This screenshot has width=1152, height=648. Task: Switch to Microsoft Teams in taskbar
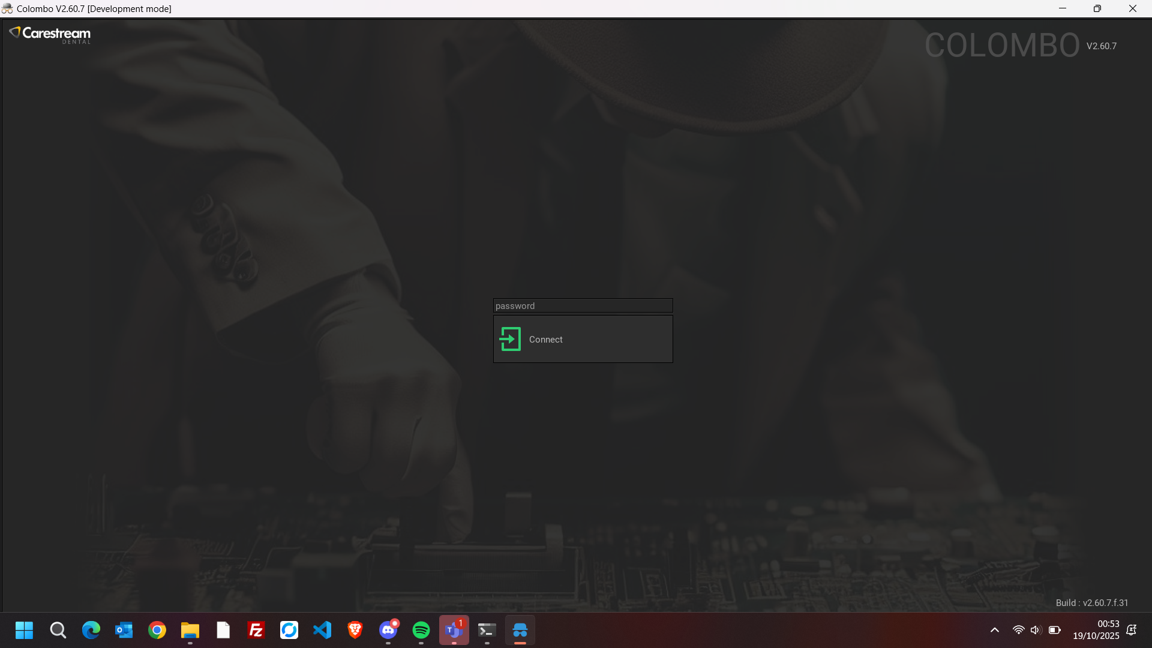(x=454, y=631)
